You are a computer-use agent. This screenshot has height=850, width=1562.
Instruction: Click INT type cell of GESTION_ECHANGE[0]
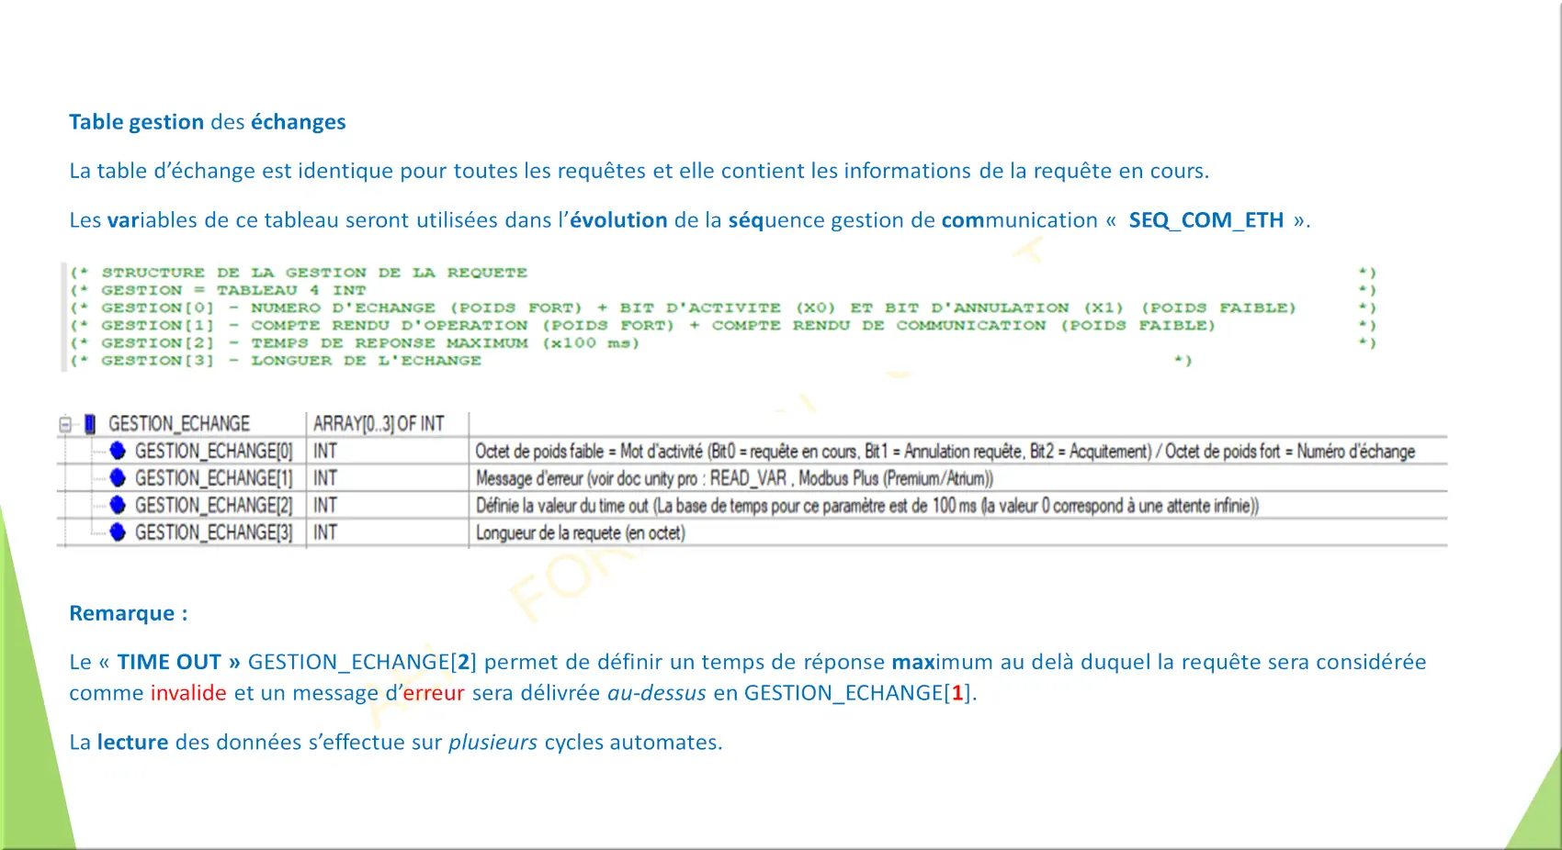click(x=325, y=451)
